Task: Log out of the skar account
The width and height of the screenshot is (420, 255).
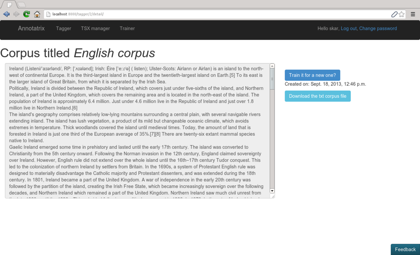Action: [x=349, y=28]
